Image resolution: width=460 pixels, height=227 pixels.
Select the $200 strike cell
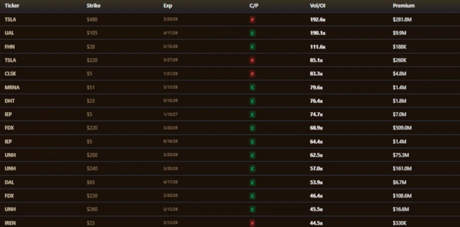coord(92,155)
